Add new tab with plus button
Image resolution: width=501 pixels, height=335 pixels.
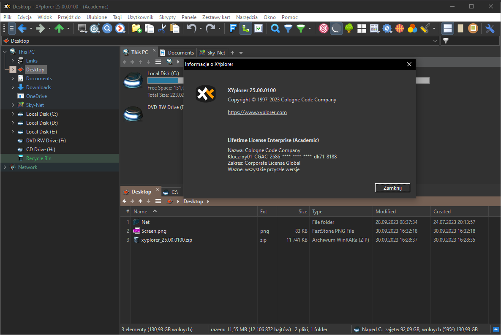[232, 53]
